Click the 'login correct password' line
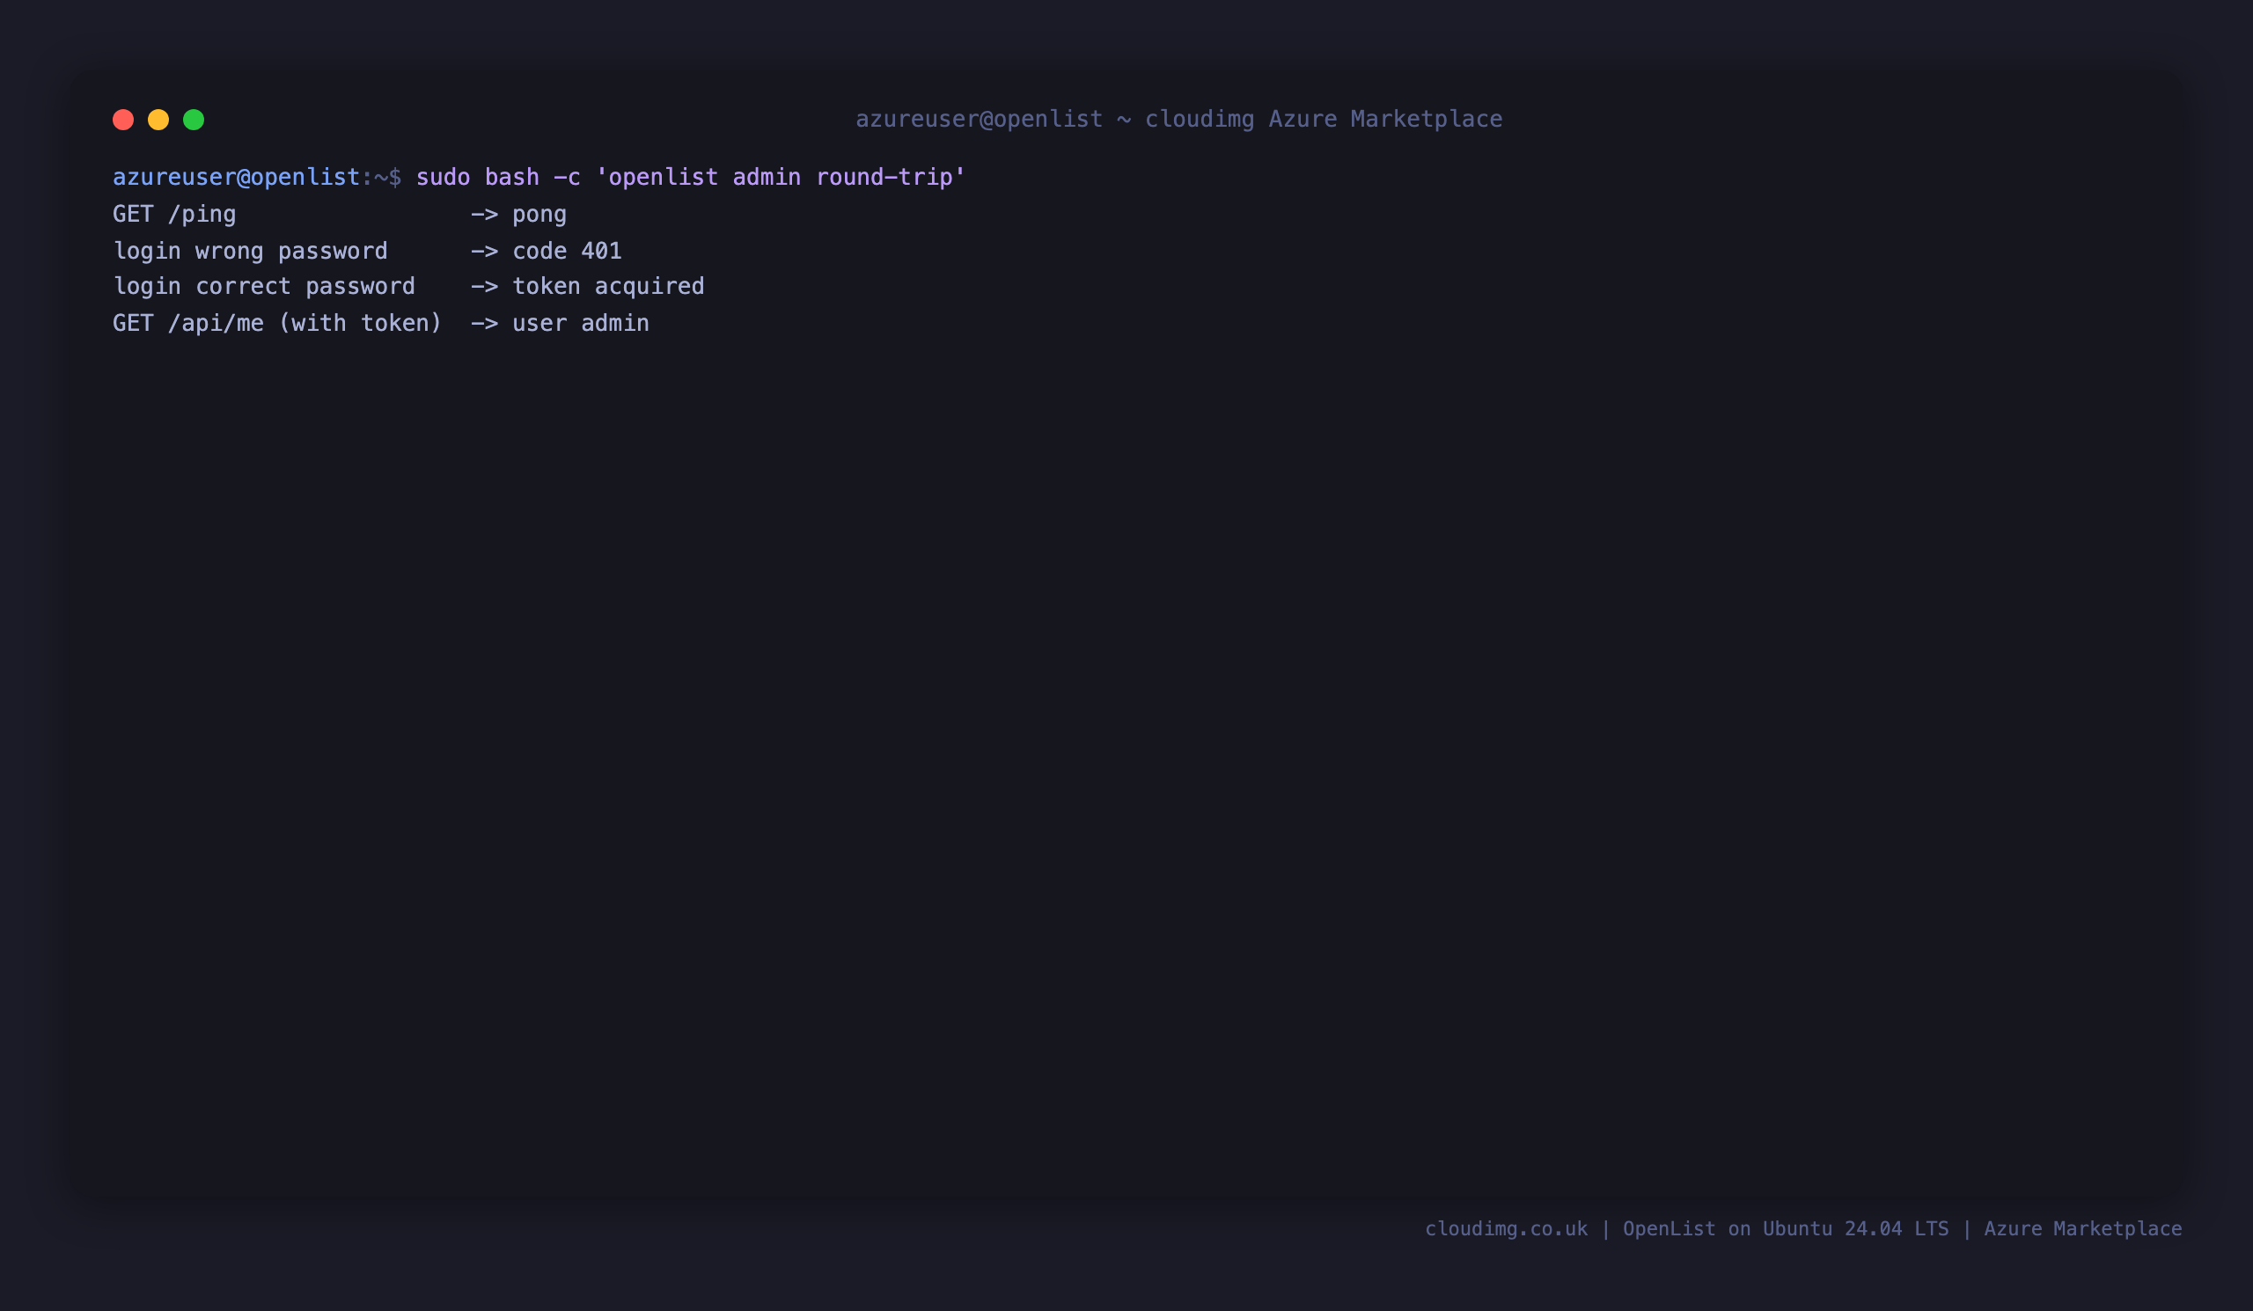 pyautogui.click(x=408, y=287)
